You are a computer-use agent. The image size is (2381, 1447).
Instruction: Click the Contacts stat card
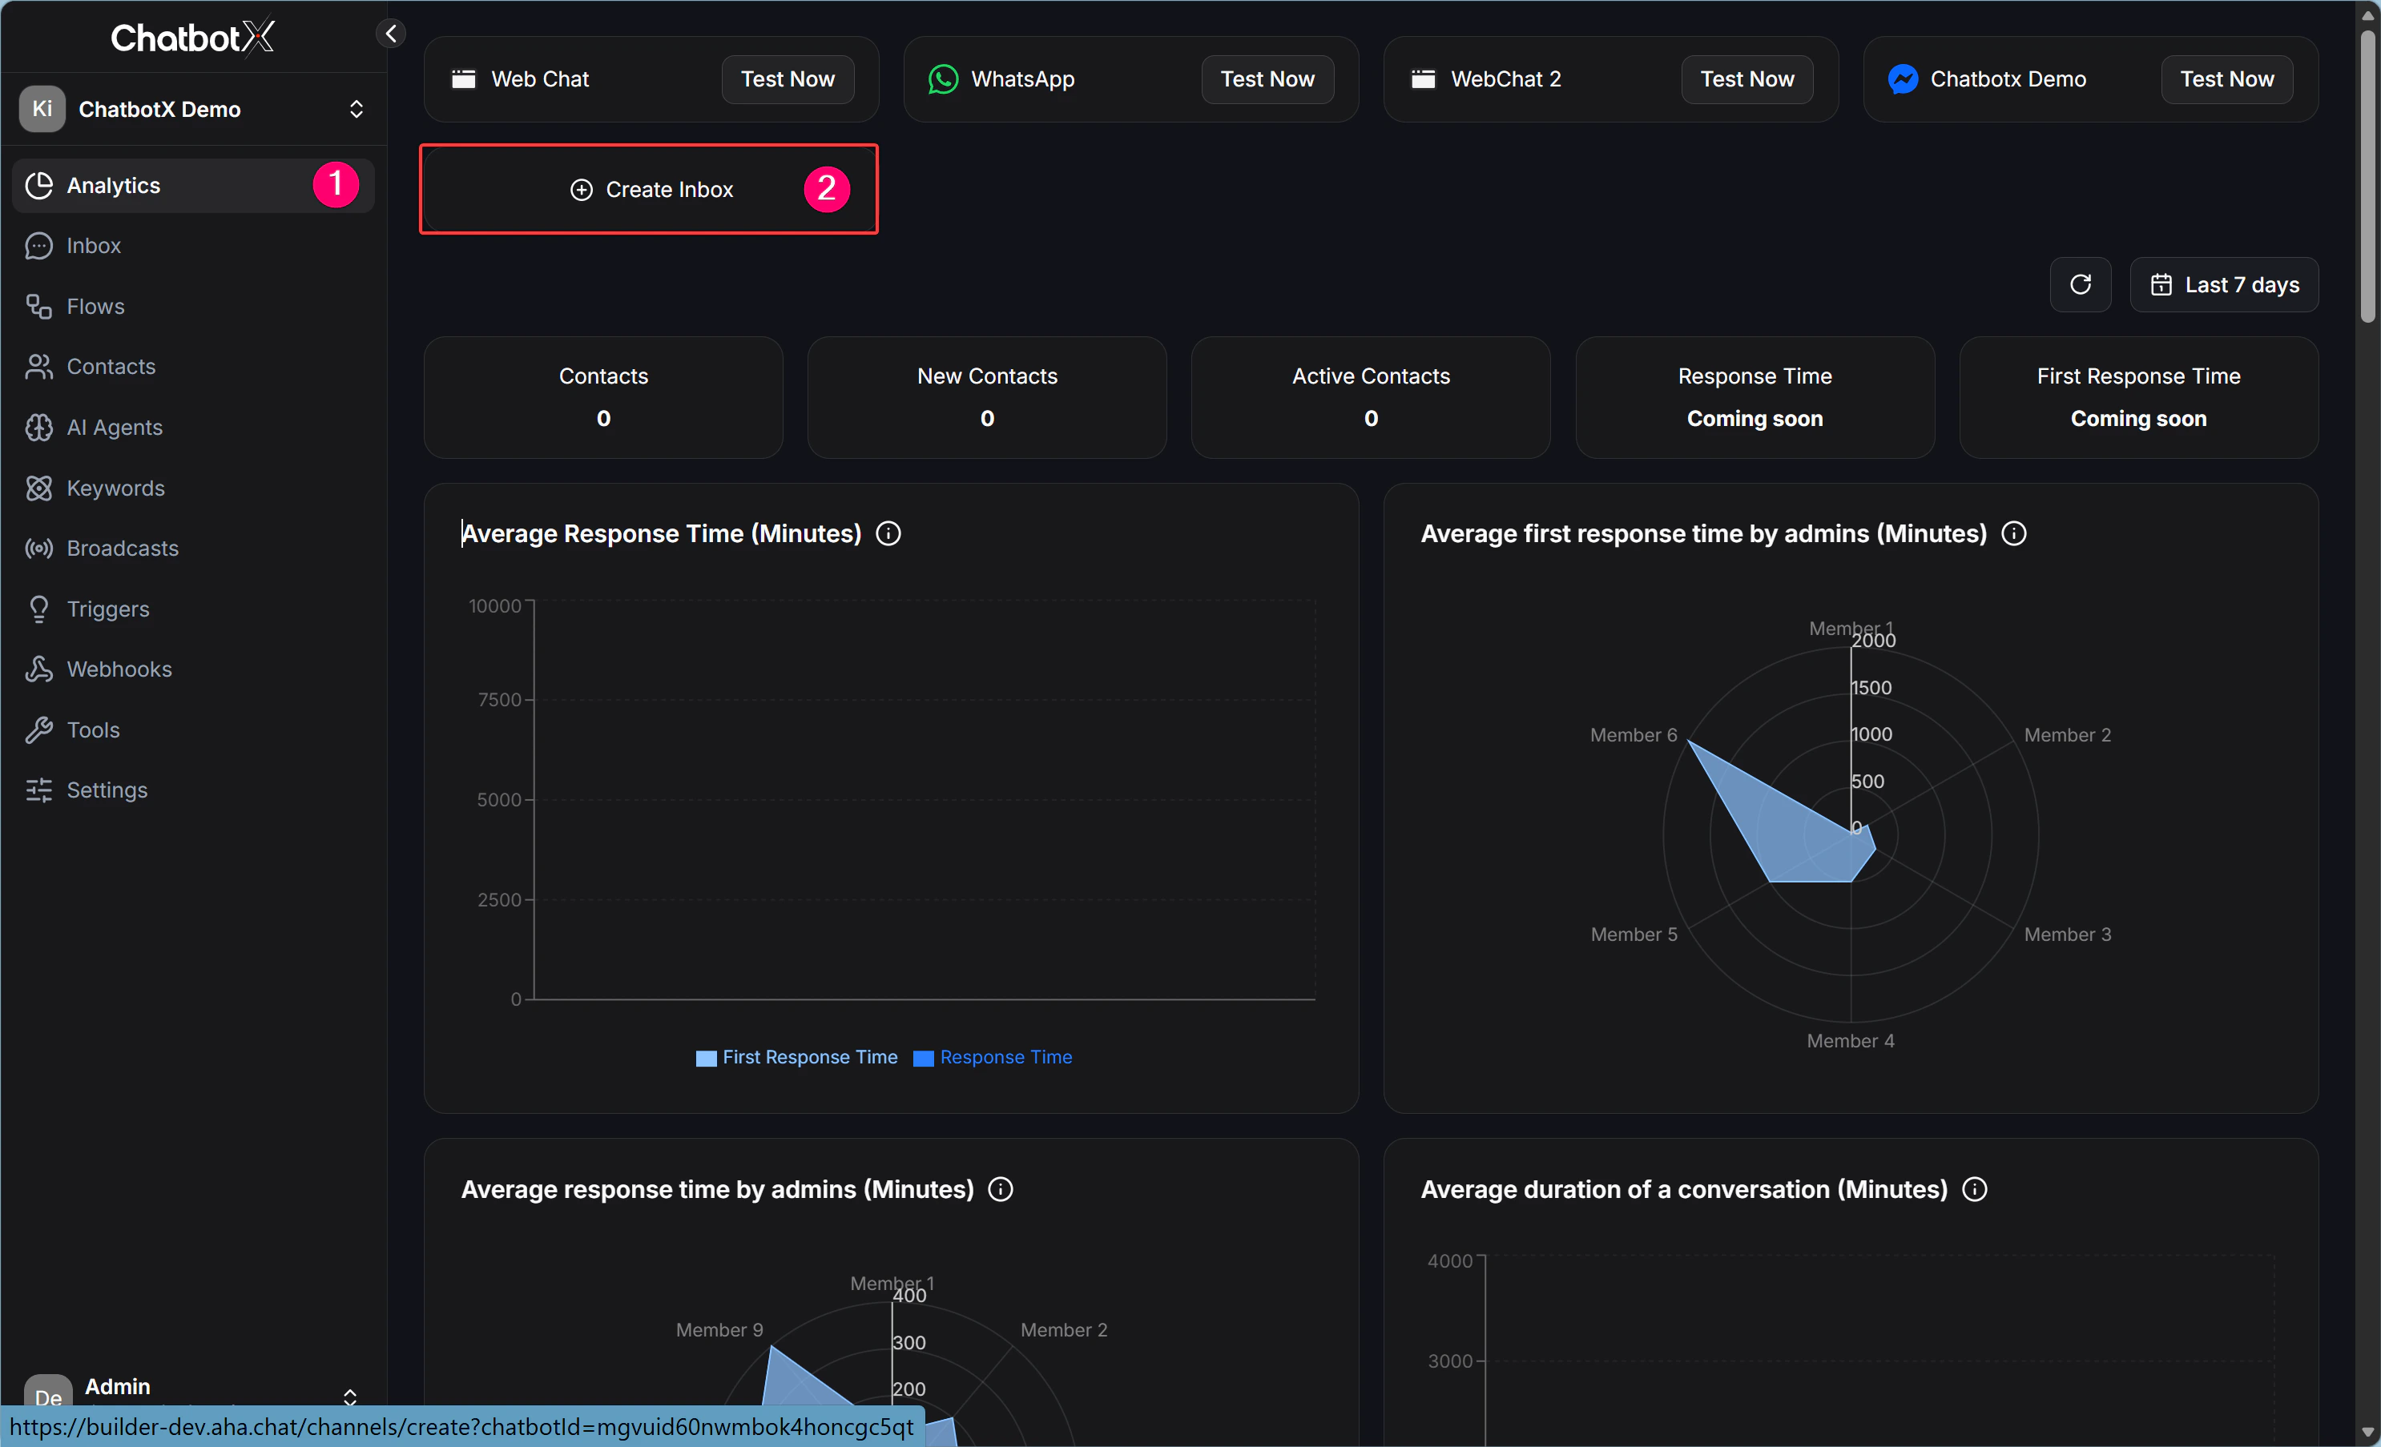603,397
